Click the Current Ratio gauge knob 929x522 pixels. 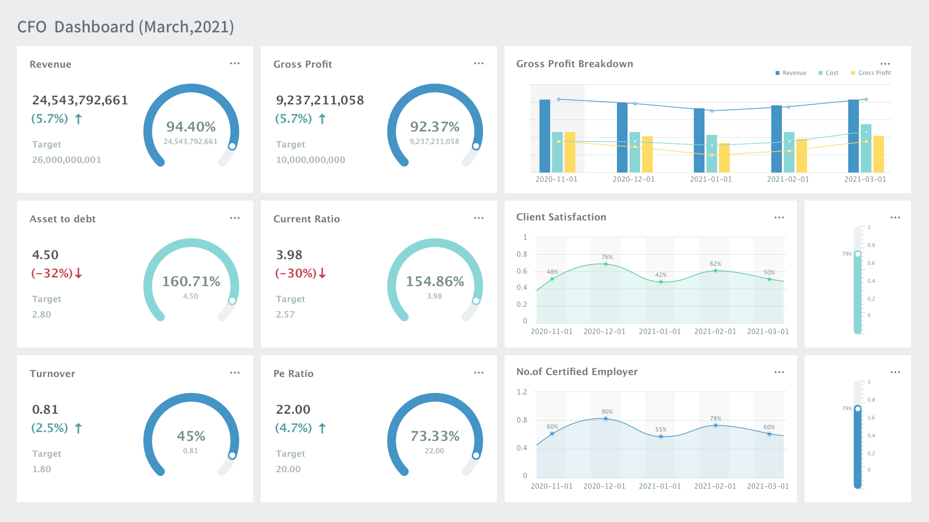pos(476,301)
